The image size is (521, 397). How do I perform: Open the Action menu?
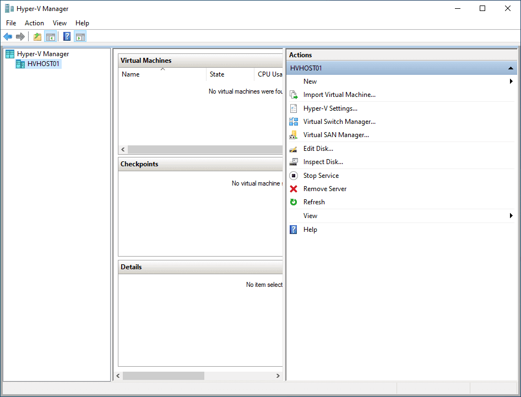coord(34,23)
